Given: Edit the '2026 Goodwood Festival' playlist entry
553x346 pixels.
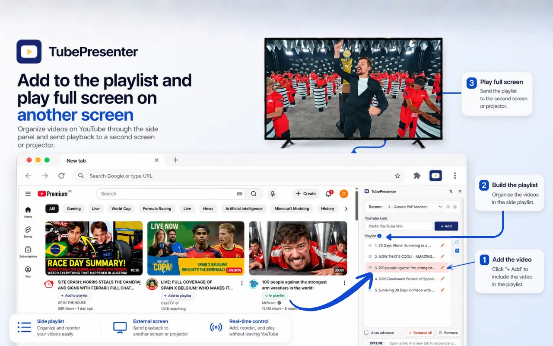Looking at the screenshot, I should 442,279.
